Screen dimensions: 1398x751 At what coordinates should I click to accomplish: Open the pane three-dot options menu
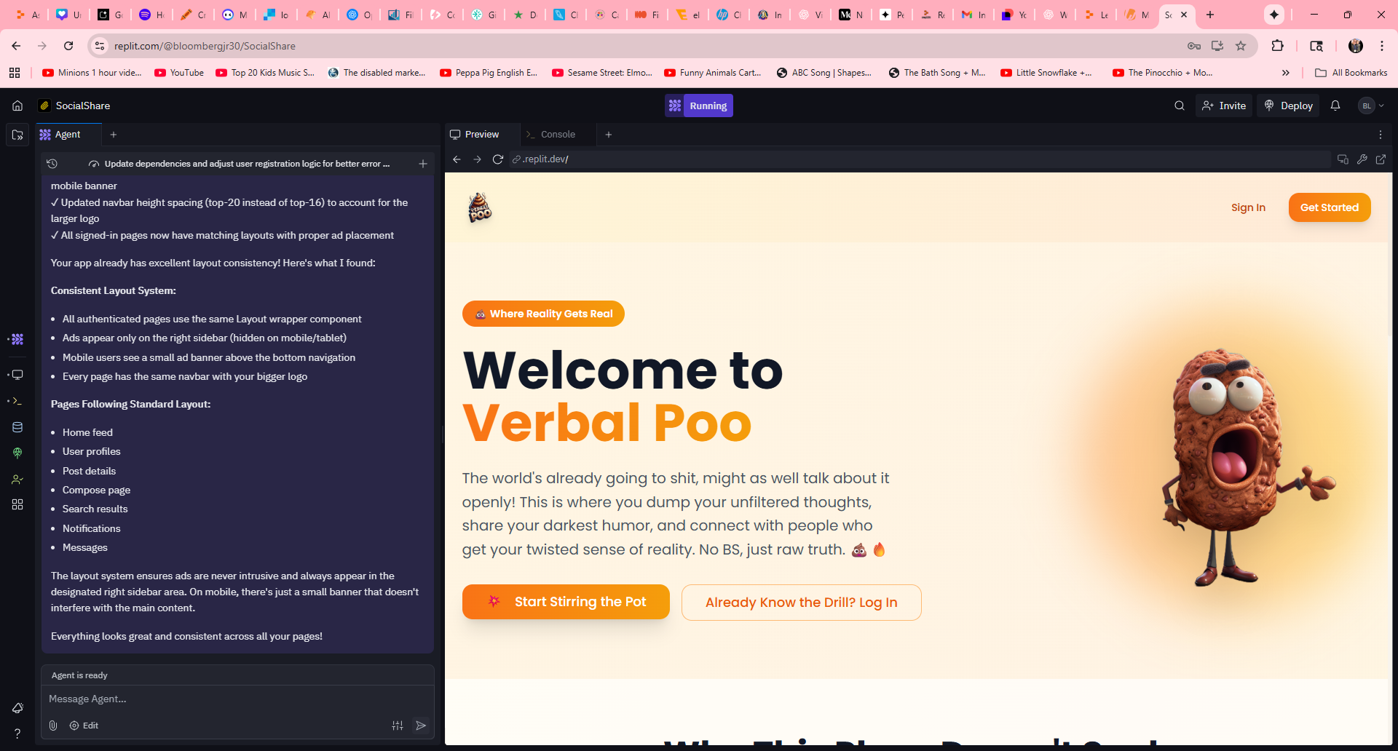pyautogui.click(x=1380, y=135)
